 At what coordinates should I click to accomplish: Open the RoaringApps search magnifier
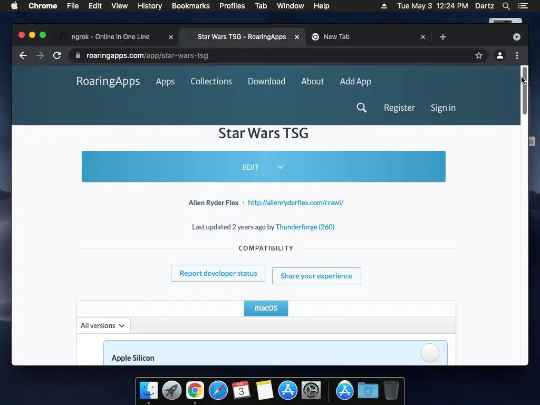(x=361, y=108)
